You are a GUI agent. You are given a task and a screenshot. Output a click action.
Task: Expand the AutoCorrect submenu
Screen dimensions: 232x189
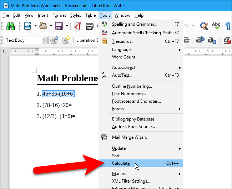141,67
